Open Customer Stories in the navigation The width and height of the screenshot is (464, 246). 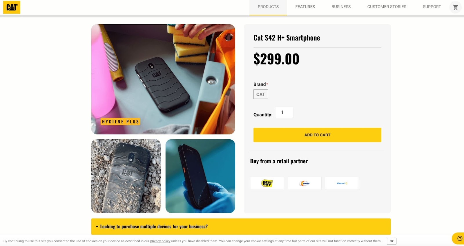tap(387, 7)
